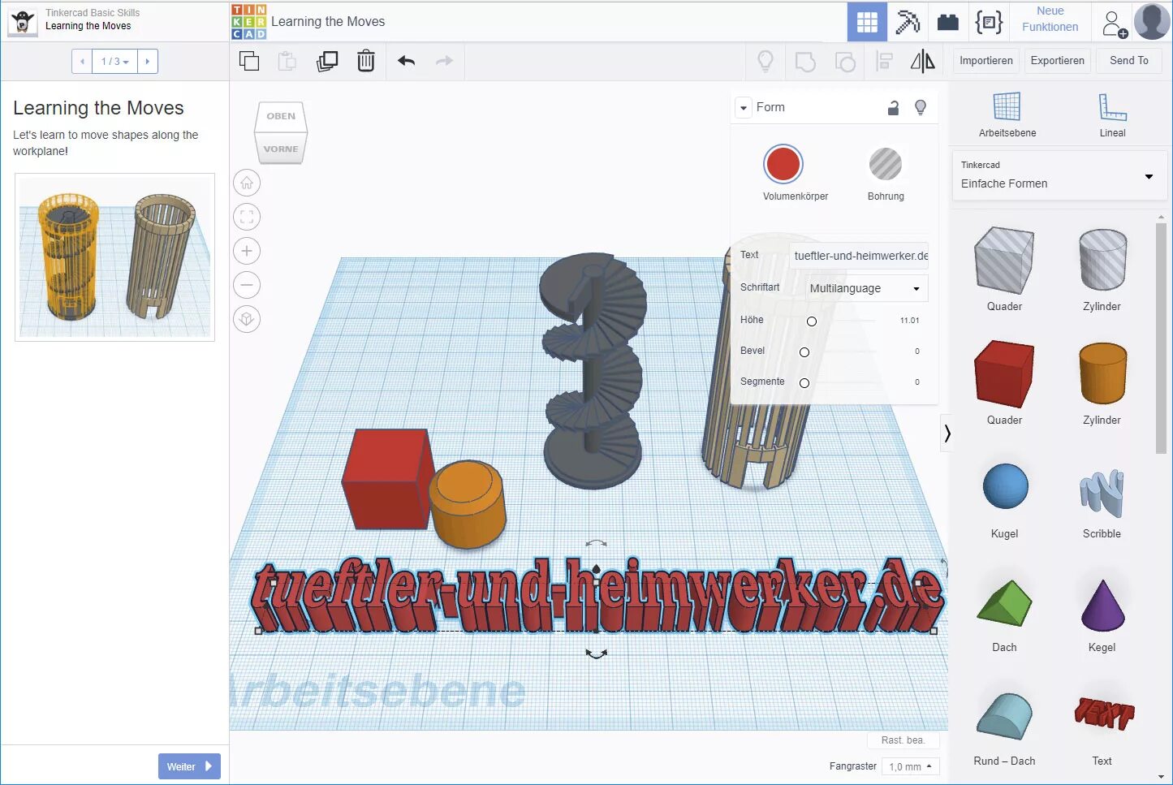Click the add collaborator person icon
1173x785 pixels.
coord(1114,23)
